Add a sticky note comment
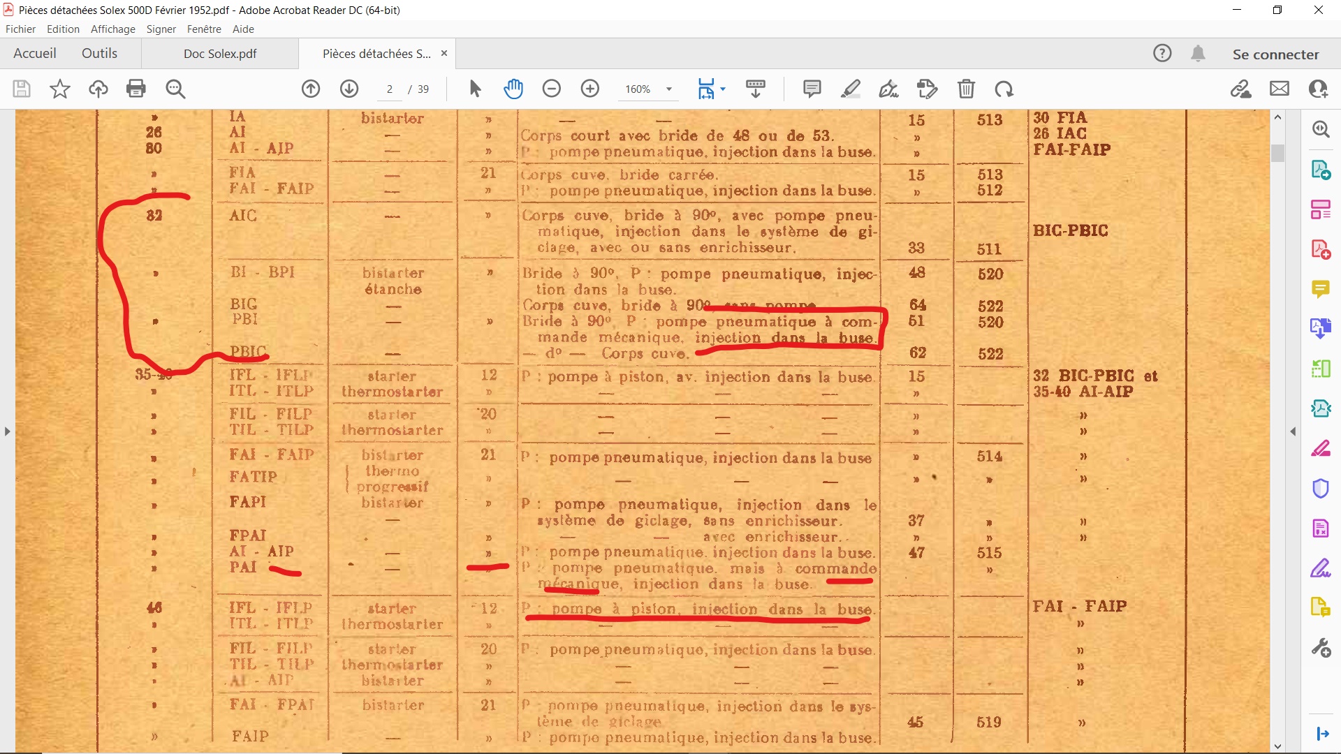 812,89
